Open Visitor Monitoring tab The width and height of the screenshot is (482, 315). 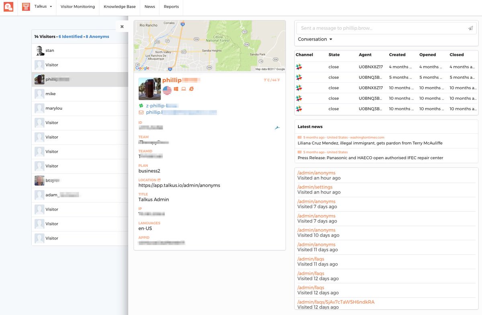78,7
